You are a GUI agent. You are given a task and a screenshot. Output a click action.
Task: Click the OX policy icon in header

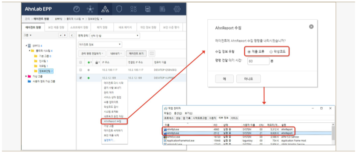(x=134, y=9)
